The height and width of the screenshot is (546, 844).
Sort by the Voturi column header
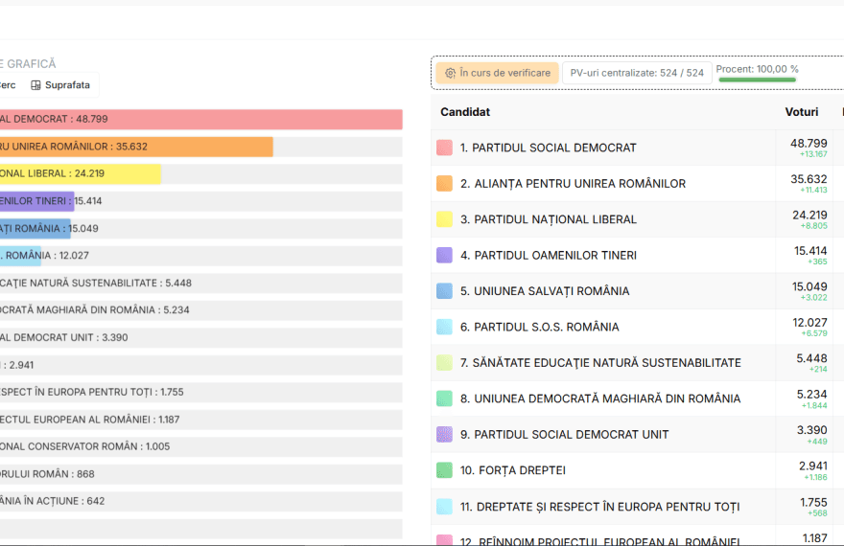click(x=801, y=112)
